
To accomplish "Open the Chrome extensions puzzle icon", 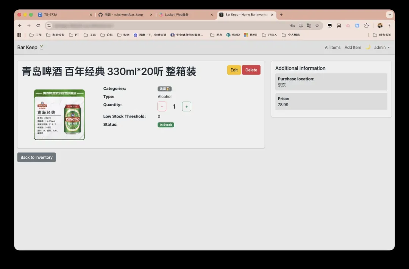I will click(366, 26).
